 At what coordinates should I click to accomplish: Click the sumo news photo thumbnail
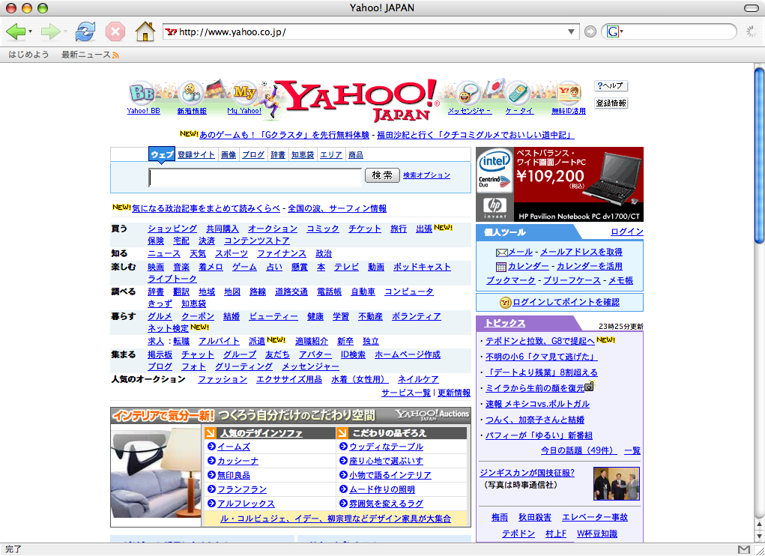coord(616,484)
